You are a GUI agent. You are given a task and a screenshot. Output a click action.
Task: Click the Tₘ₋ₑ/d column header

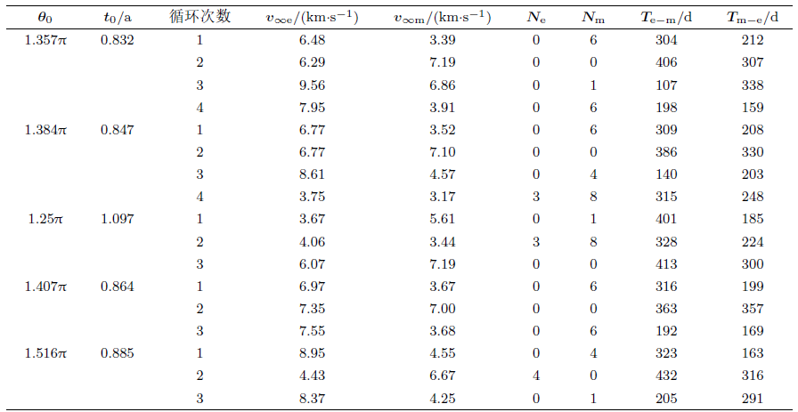click(x=753, y=17)
